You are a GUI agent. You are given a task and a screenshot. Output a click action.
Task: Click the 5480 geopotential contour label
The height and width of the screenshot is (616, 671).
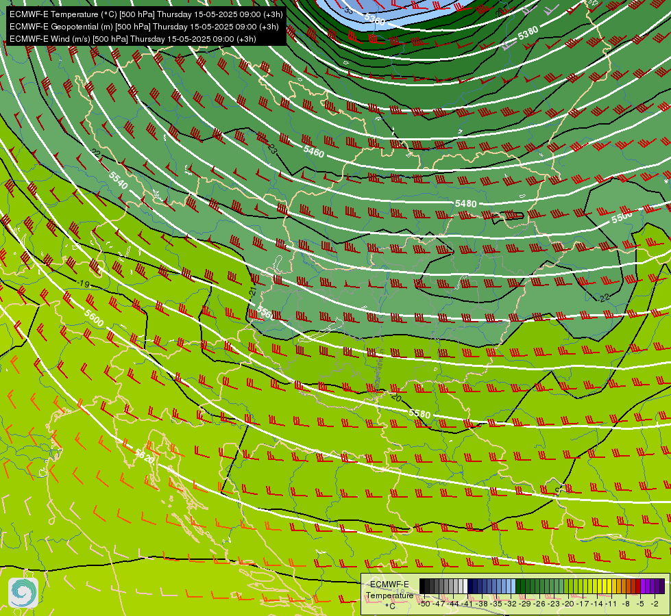point(465,203)
